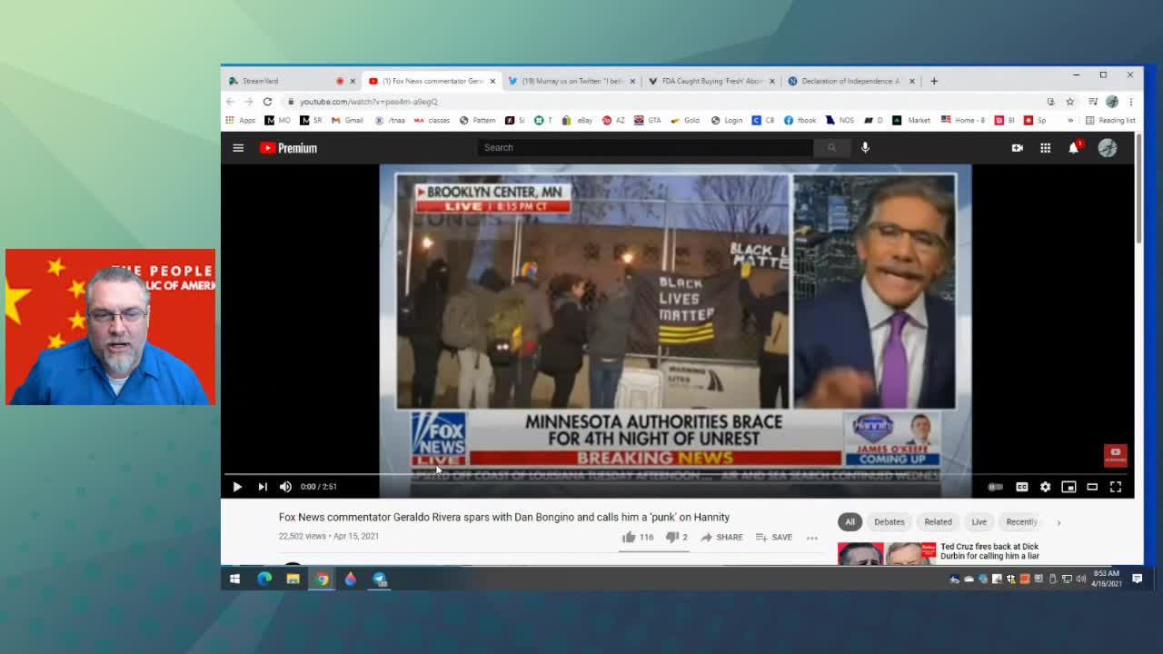Screen dimensions: 1163x654
Task: Launch Microsoft Edge from taskbar
Action: click(x=264, y=579)
